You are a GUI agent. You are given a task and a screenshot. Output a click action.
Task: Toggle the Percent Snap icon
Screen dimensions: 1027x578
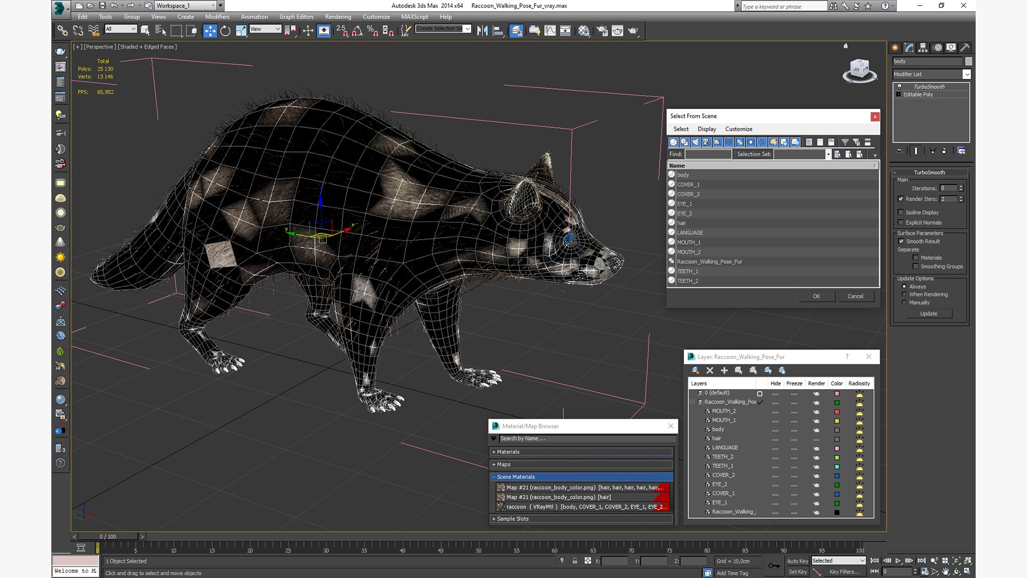point(373,31)
